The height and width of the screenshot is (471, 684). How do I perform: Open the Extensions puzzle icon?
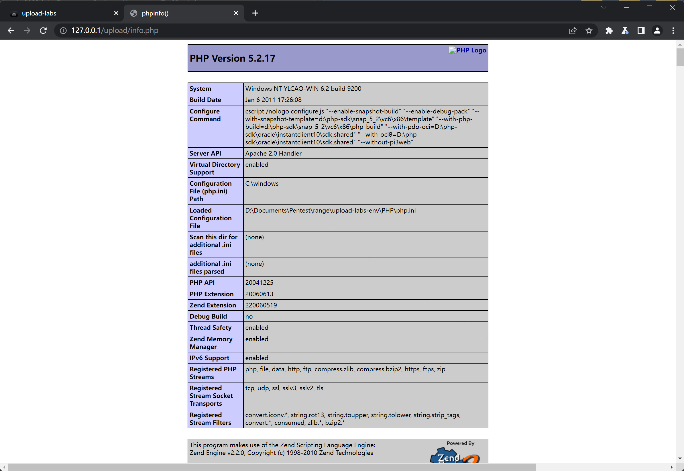point(609,30)
